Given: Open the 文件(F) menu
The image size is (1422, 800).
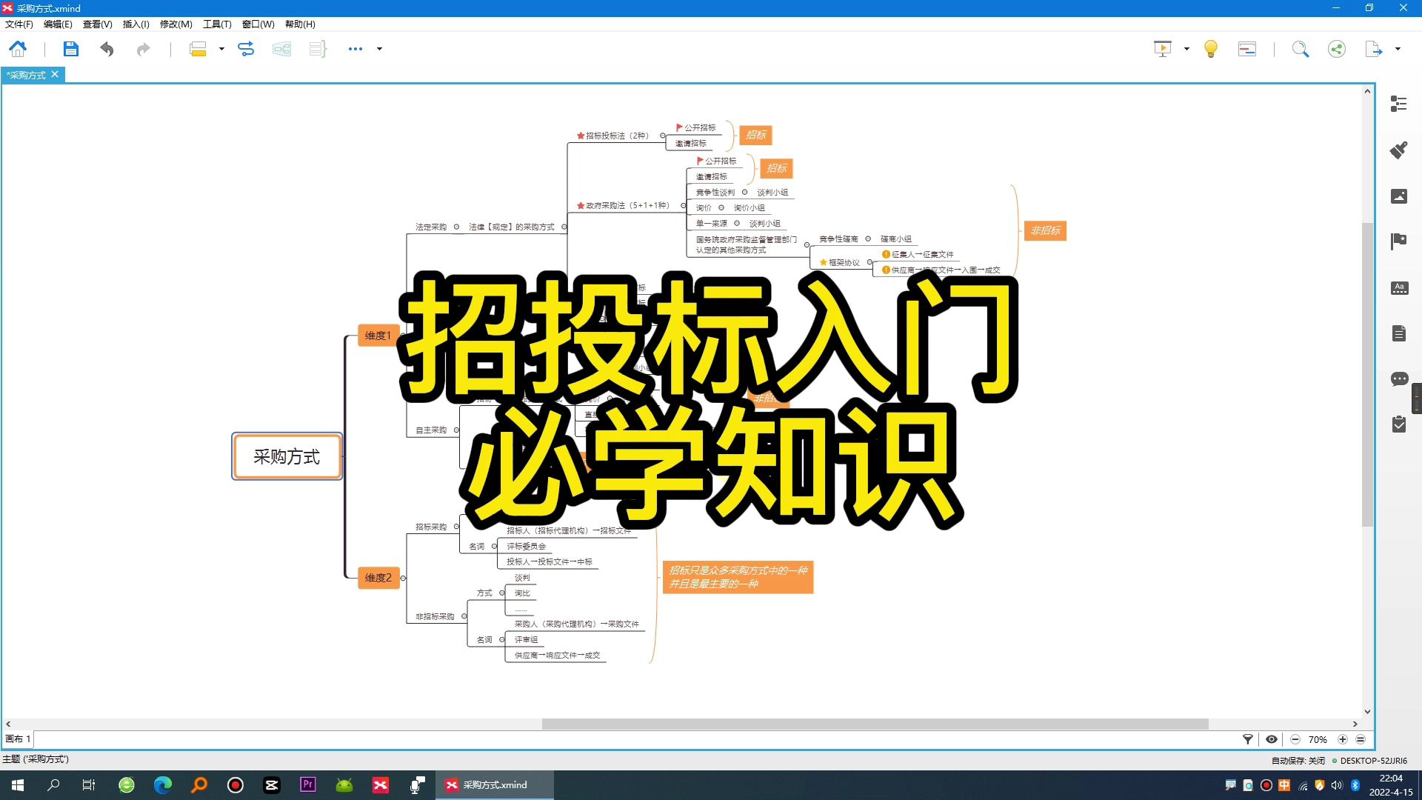Looking at the screenshot, I should 19,24.
